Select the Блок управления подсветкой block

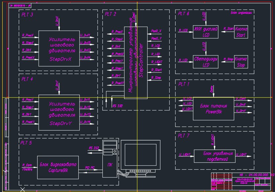[215, 156]
